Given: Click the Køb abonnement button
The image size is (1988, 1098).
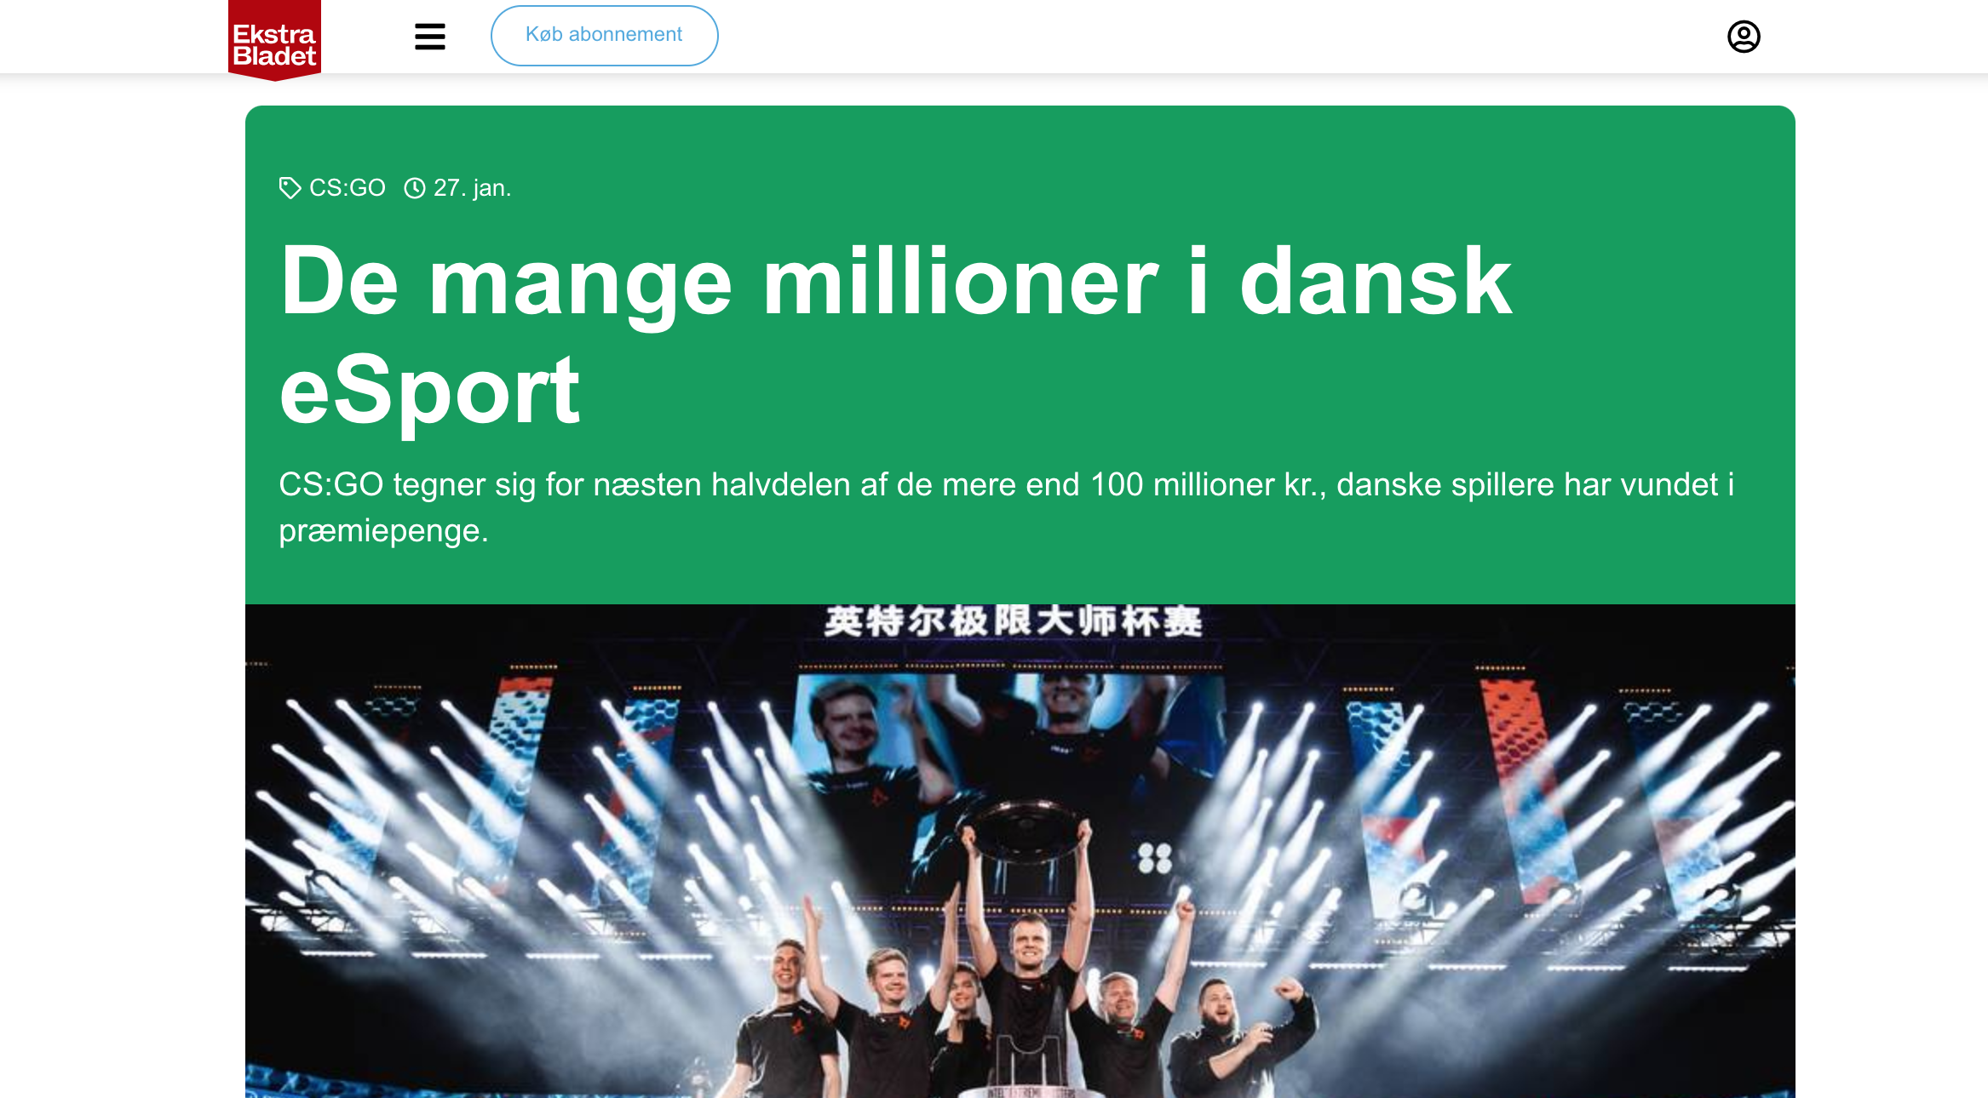Looking at the screenshot, I should [604, 35].
